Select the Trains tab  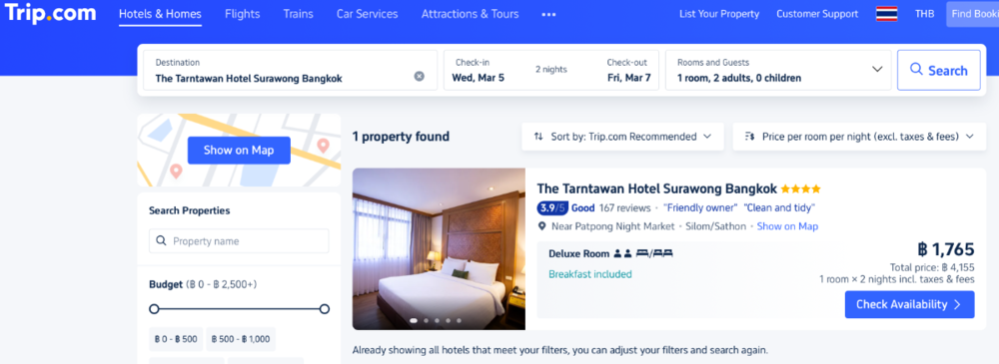[x=298, y=14]
